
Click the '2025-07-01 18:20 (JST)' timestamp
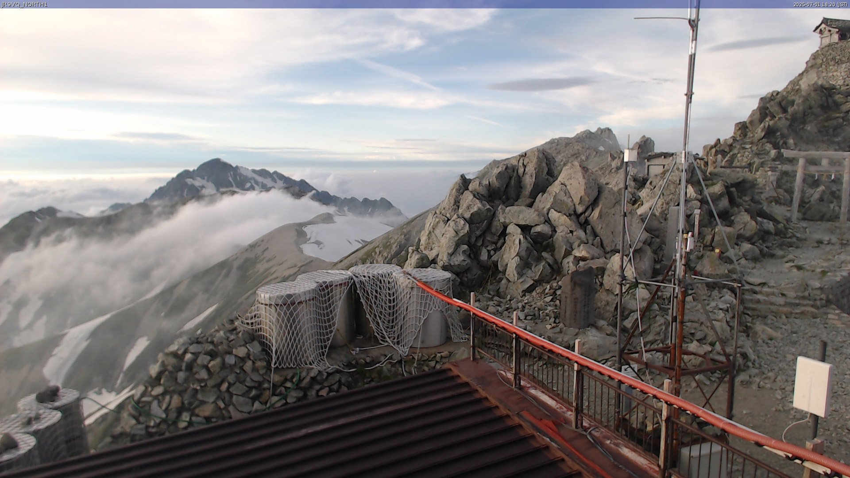coord(820,4)
